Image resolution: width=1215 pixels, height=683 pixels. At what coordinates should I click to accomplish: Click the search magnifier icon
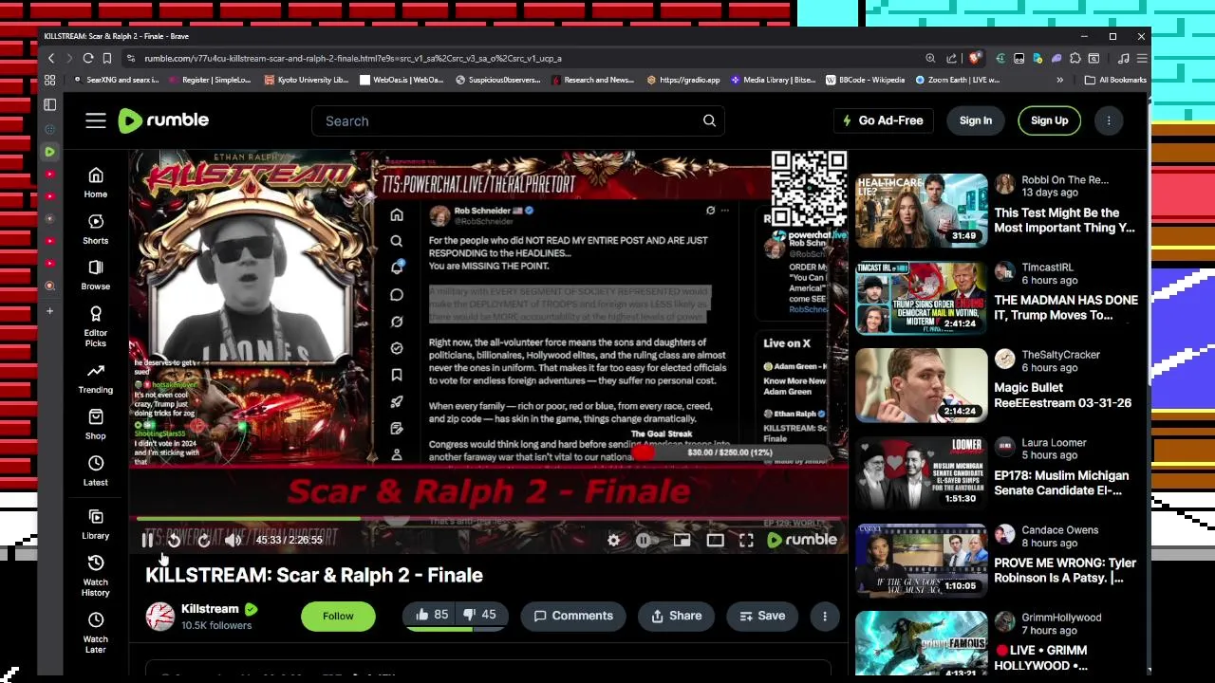(x=709, y=120)
